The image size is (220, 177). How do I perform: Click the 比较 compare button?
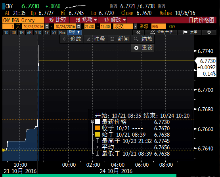pos(57,20)
